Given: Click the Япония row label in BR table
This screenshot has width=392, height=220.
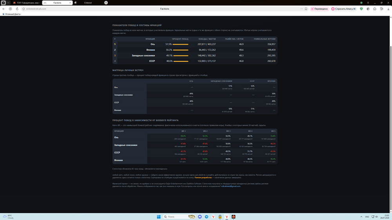Looking at the screenshot, I should click(x=118, y=160).
